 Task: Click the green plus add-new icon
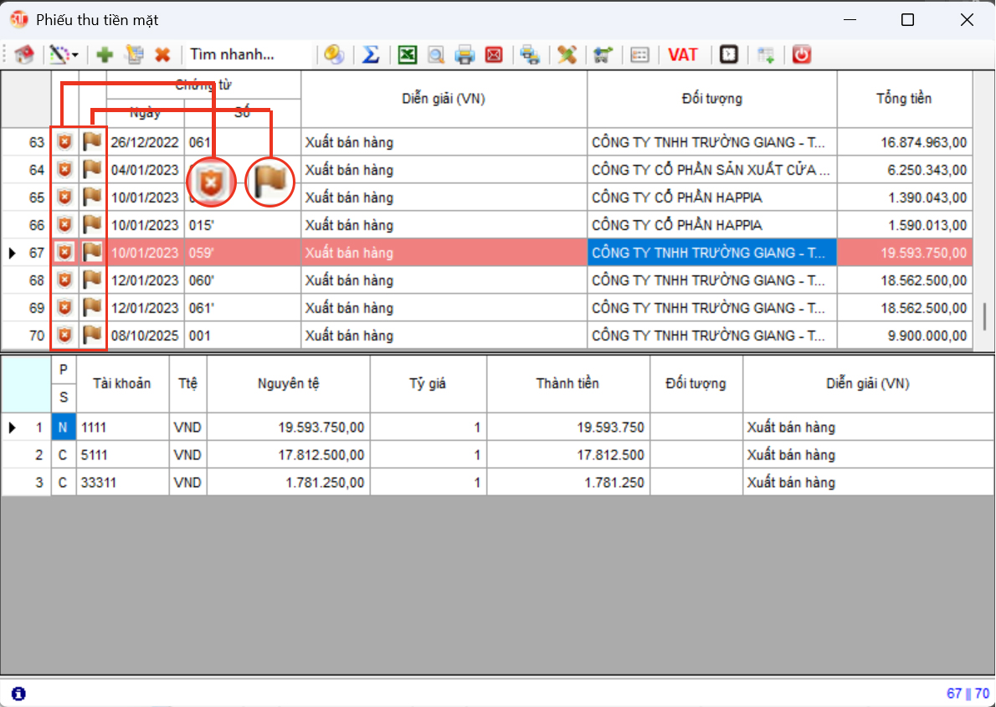click(x=105, y=55)
